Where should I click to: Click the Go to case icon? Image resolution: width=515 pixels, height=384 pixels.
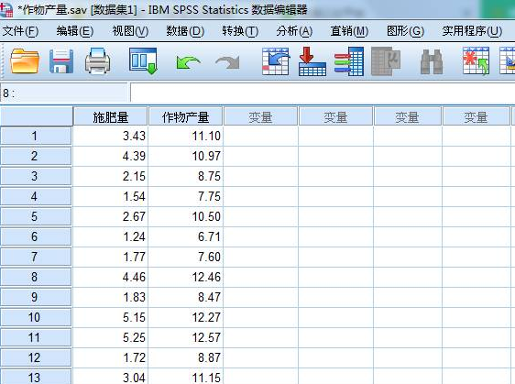[276, 61]
